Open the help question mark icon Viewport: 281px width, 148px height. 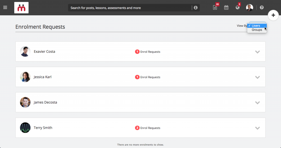click(262, 7)
